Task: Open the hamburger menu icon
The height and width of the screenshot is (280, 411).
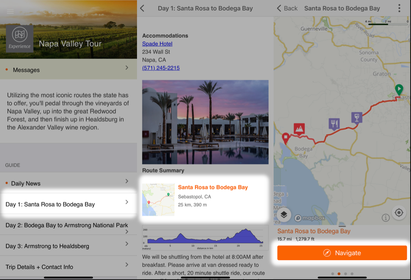Action: 10,12
